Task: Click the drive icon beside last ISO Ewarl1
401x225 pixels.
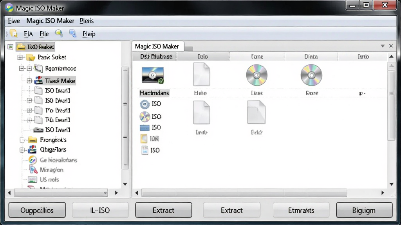Action: (x=38, y=130)
